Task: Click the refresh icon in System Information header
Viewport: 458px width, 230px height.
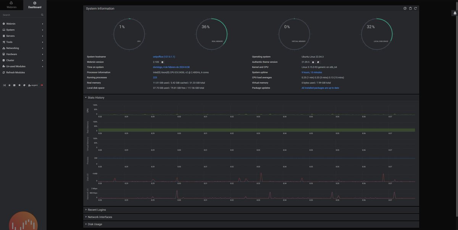Action: click(415, 8)
